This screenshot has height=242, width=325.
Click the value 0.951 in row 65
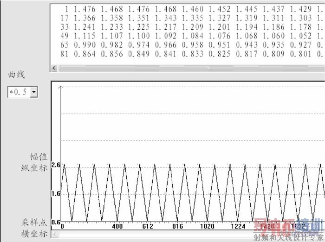(220, 45)
